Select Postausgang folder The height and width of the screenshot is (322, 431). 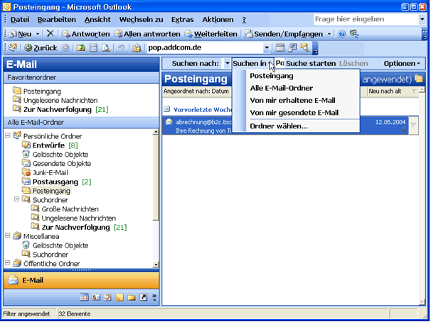click(55, 182)
